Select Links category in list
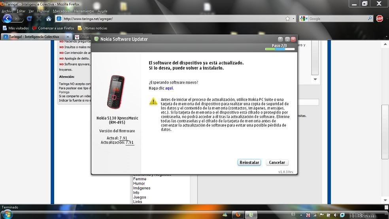 click(x=138, y=202)
